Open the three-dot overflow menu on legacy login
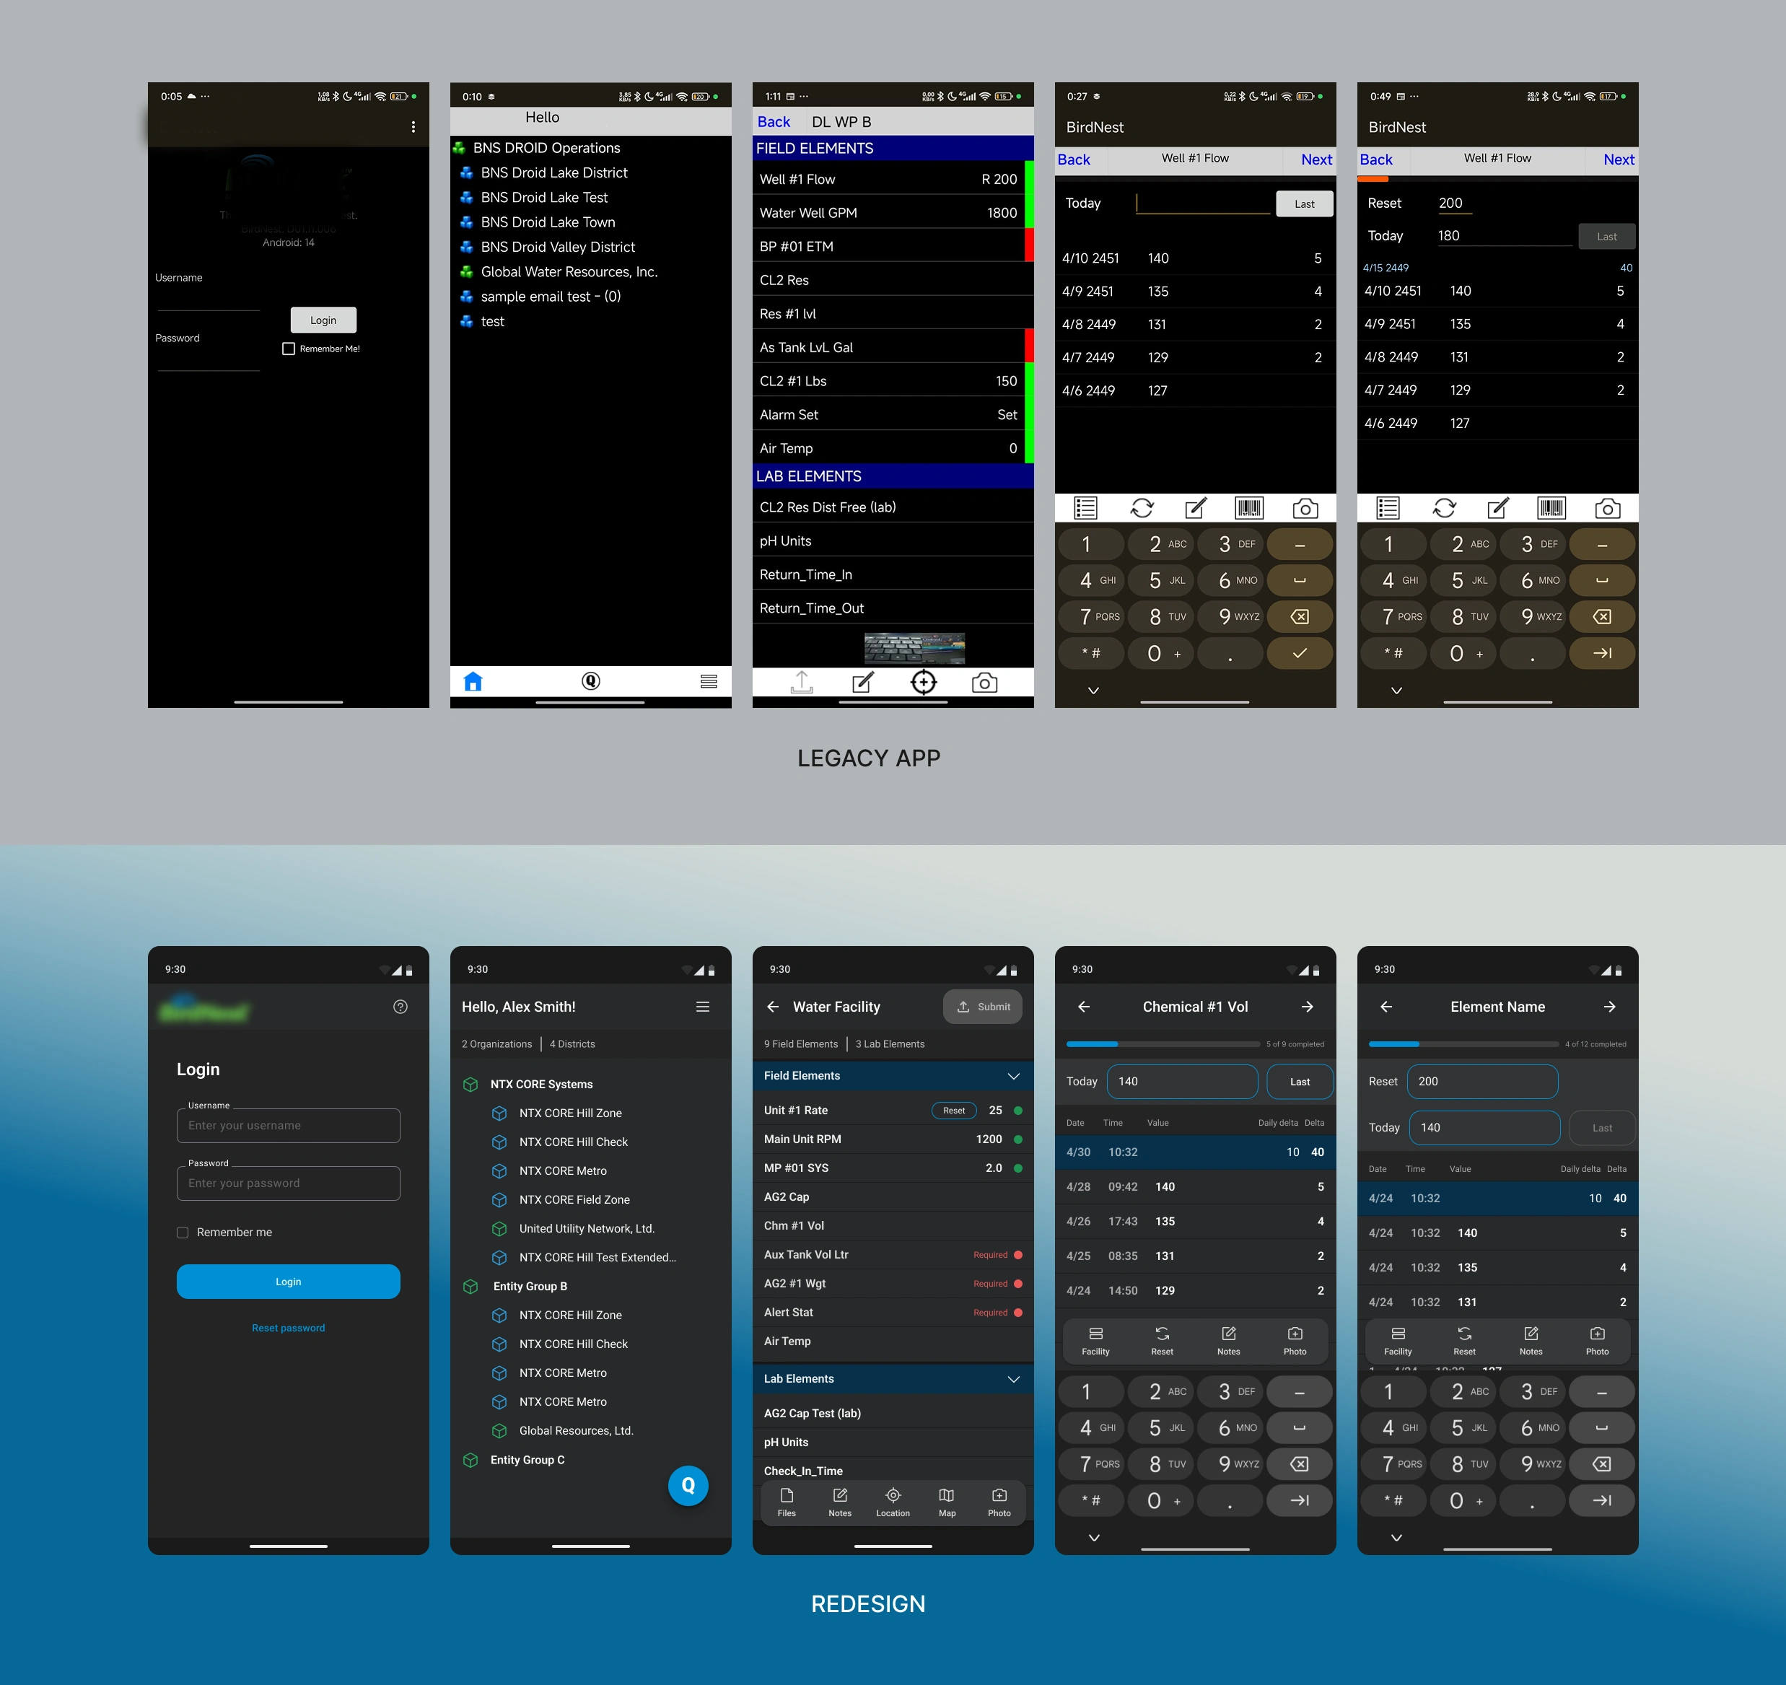Screen dimensions: 1786x1685 (413, 128)
